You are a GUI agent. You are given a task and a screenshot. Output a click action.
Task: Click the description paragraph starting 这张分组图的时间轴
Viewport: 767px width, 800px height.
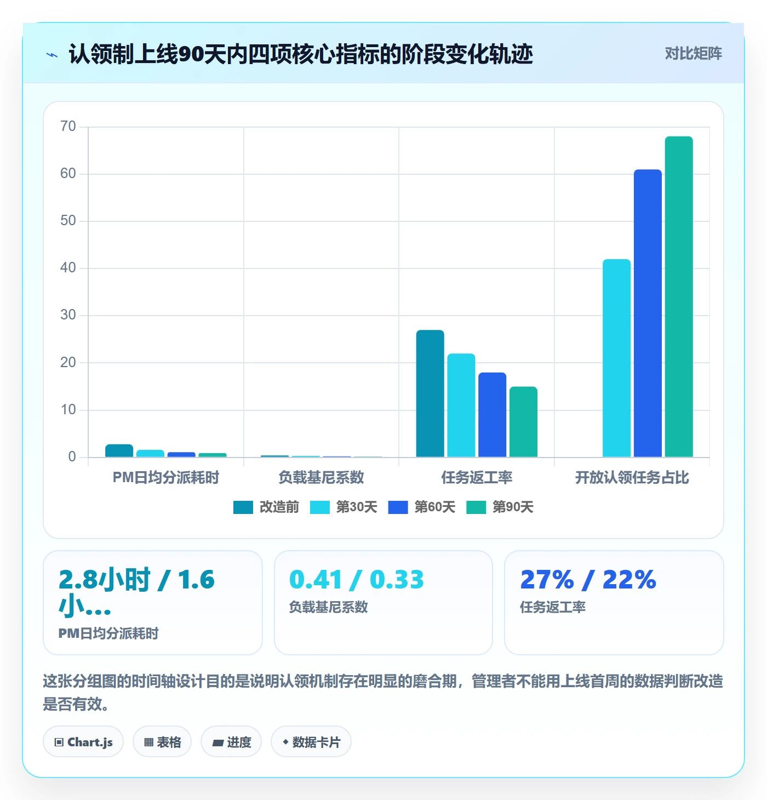point(383,693)
